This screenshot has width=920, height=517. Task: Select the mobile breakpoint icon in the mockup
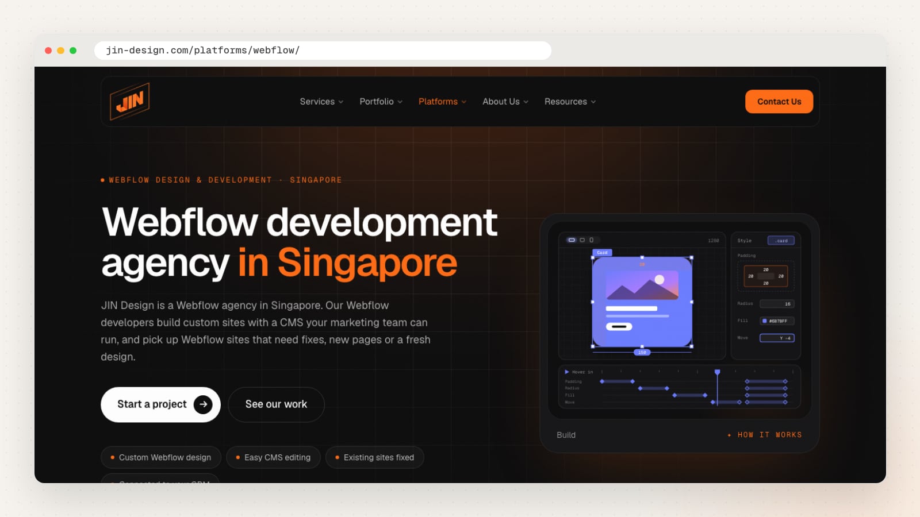(x=591, y=240)
